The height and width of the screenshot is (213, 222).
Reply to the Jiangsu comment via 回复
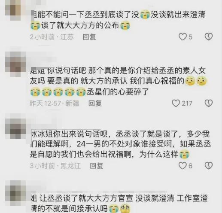89,37
